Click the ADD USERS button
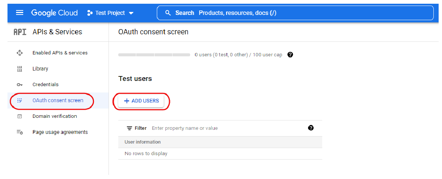This screenshot has width=442, height=179. pos(141,101)
